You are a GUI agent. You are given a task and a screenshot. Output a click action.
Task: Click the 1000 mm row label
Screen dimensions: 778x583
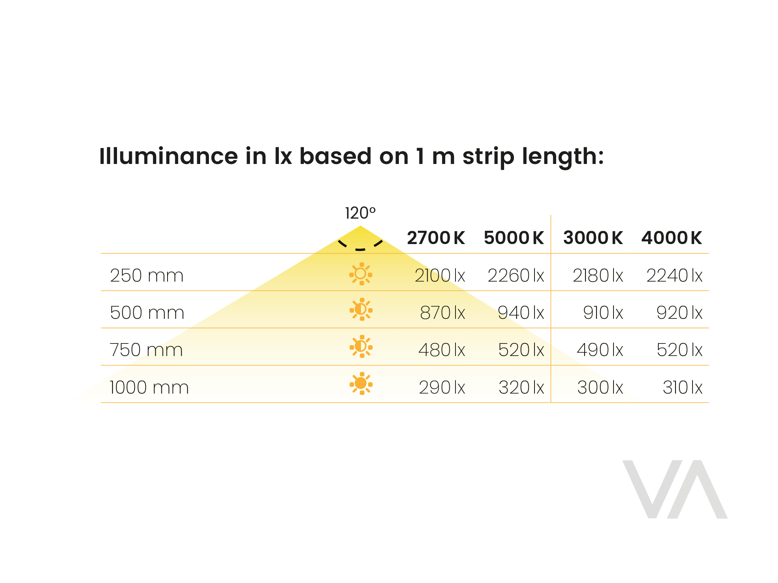pyautogui.click(x=149, y=388)
